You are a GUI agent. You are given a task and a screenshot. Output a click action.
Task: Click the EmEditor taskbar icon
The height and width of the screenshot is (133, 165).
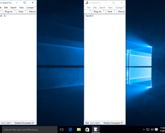pyautogui.click(x=96, y=129)
